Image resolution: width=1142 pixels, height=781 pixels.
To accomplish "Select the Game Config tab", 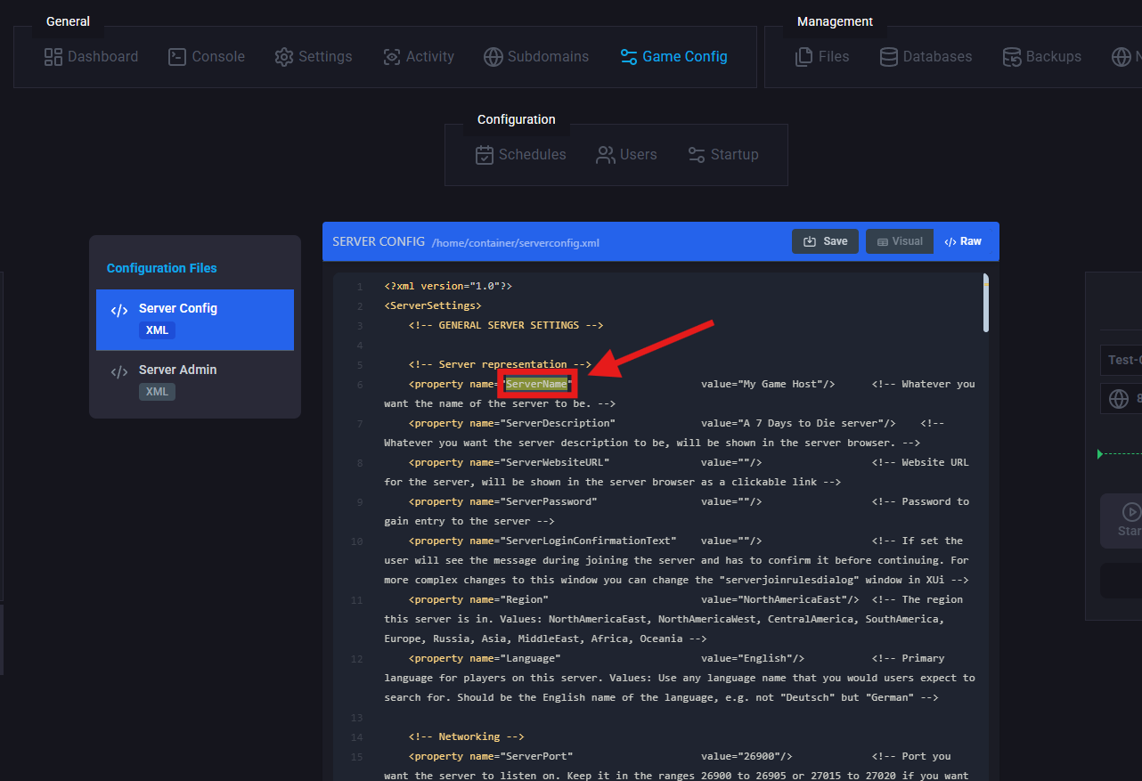I will (x=674, y=57).
